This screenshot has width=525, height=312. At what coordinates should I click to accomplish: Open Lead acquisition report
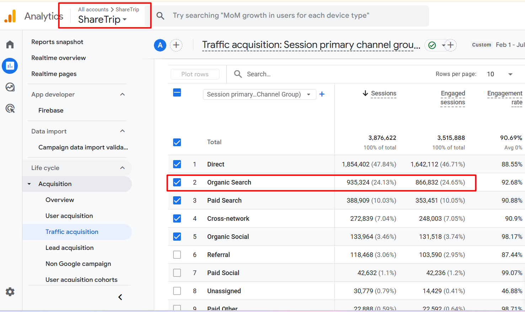(69, 248)
